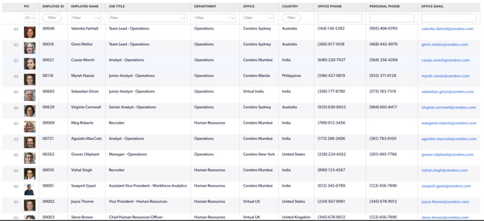Open Swapnil Gyani's eye icon
This screenshot has height=221, width=484.
[16, 186]
